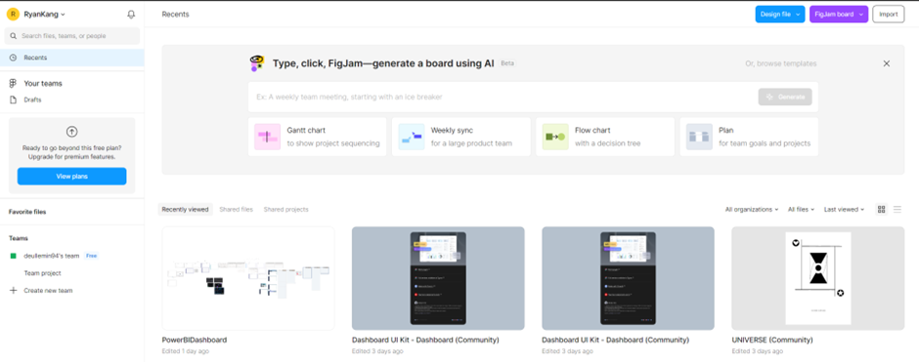Click the UNIVERSE (Community) file name

(772, 340)
